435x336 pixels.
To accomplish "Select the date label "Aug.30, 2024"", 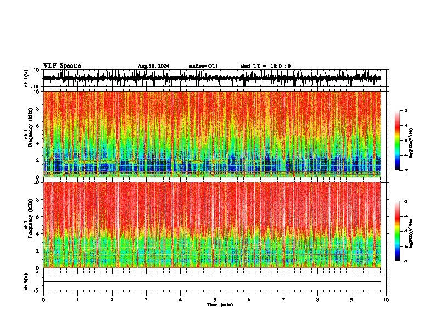I will (153, 66).
